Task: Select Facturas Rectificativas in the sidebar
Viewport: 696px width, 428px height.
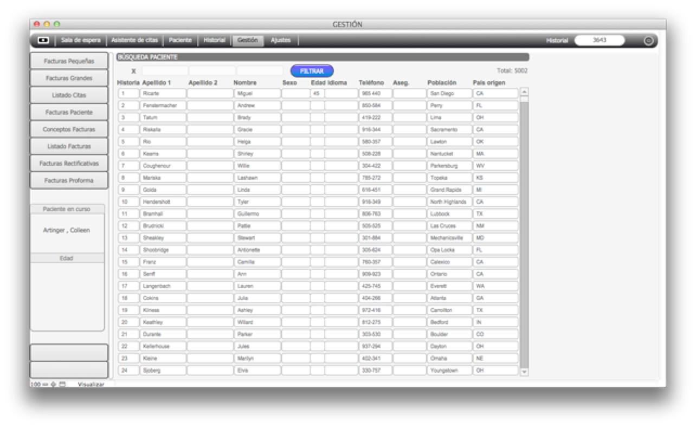Action: 69,164
